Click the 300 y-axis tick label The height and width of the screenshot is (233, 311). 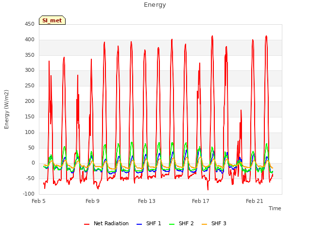pos(30,70)
